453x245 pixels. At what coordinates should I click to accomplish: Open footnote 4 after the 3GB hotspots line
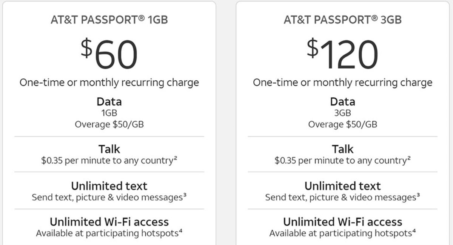[414, 231]
